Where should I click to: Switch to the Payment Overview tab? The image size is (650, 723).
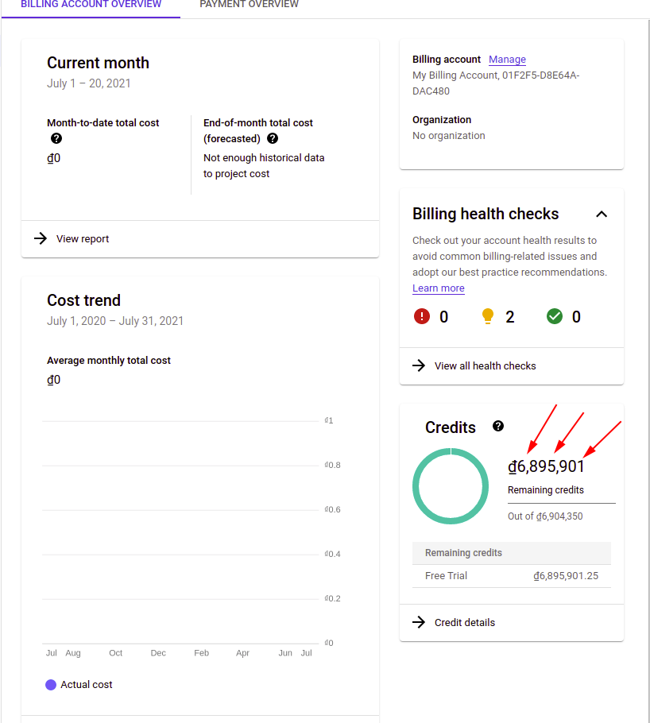point(249,5)
